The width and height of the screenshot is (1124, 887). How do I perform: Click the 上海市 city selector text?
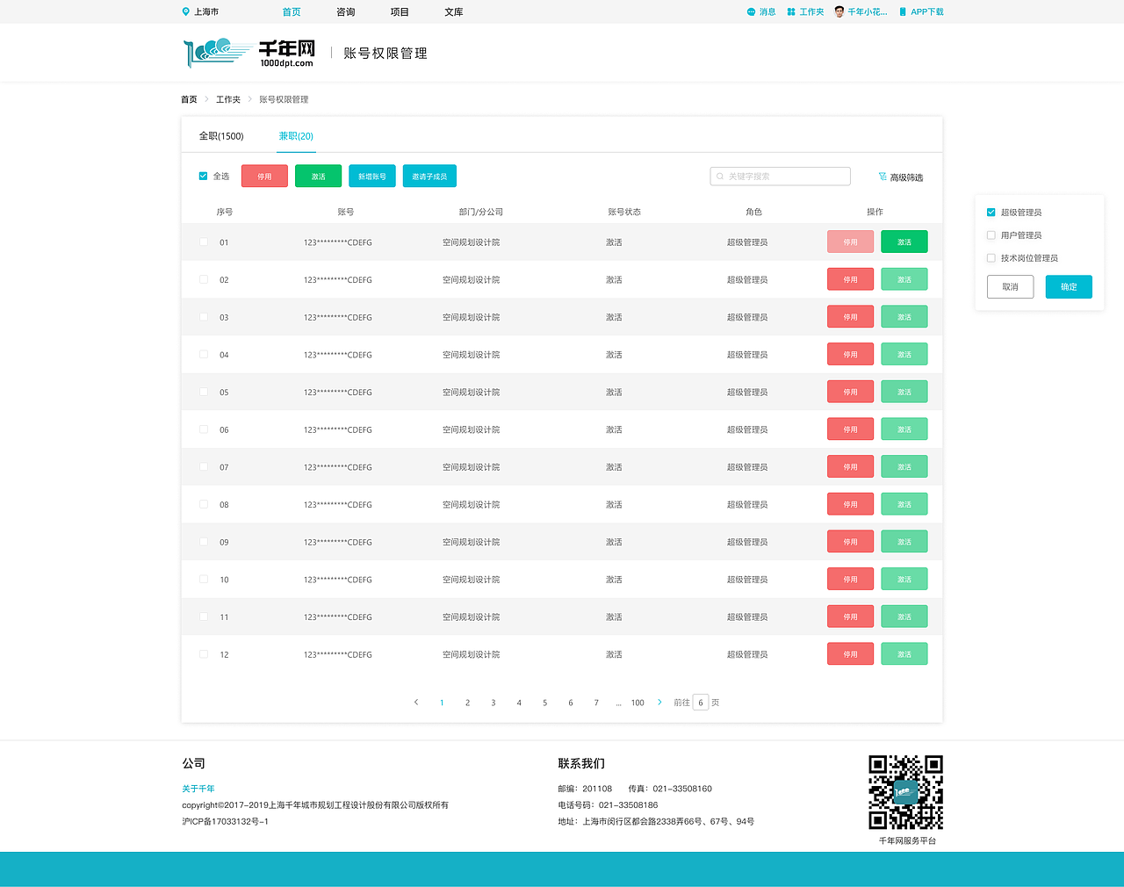pyautogui.click(x=206, y=11)
